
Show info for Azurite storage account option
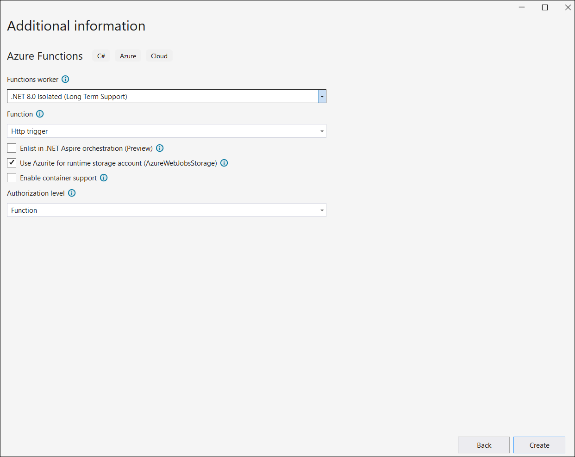(224, 163)
